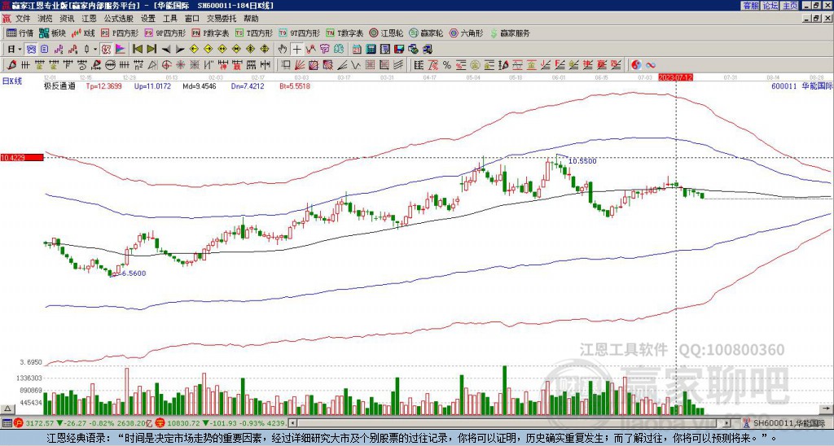834x446 pixels.
Task: Open 赢家服务 from the toolbar
Action: point(510,33)
